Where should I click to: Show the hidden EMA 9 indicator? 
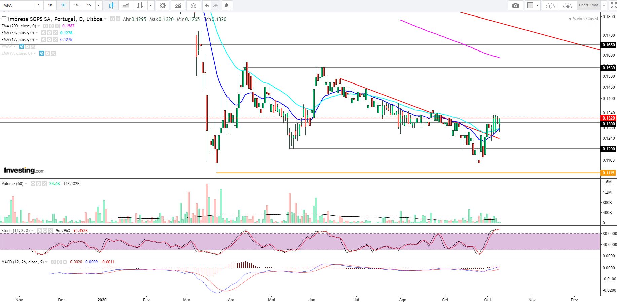(42, 53)
